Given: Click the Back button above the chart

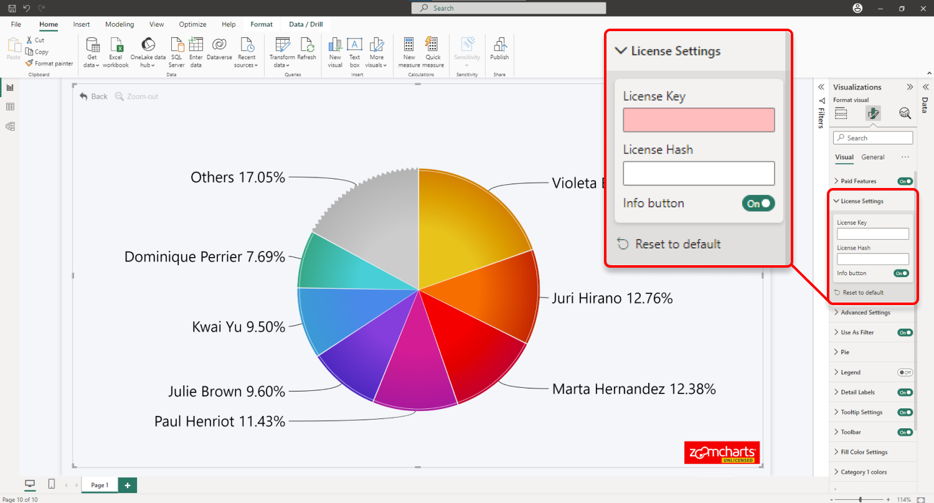Looking at the screenshot, I should (x=93, y=96).
